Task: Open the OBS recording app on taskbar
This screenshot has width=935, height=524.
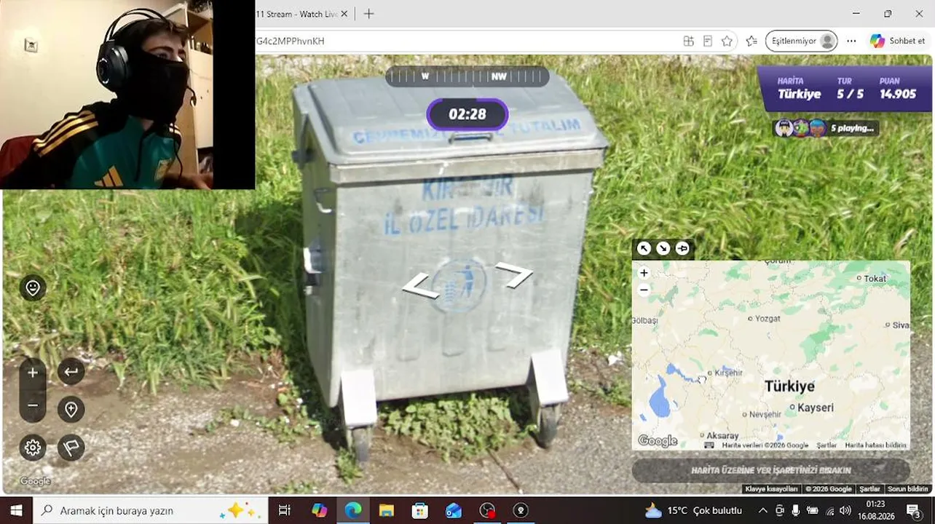Action: 487,511
